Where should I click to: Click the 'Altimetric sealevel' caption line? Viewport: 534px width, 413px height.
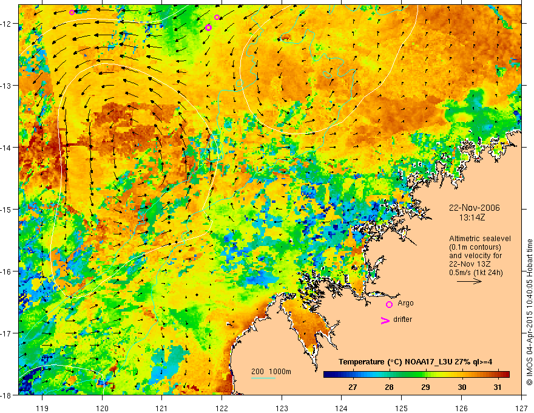pyautogui.click(x=480, y=239)
